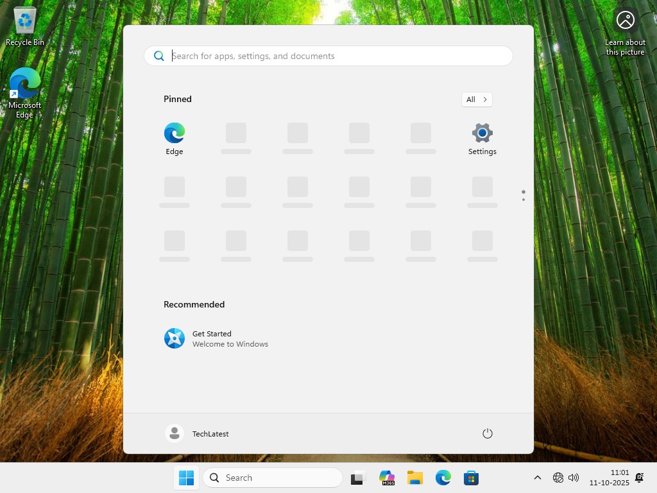The width and height of the screenshot is (657, 493).
Task: Open File Explorer from the taskbar
Action: pyautogui.click(x=414, y=478)
